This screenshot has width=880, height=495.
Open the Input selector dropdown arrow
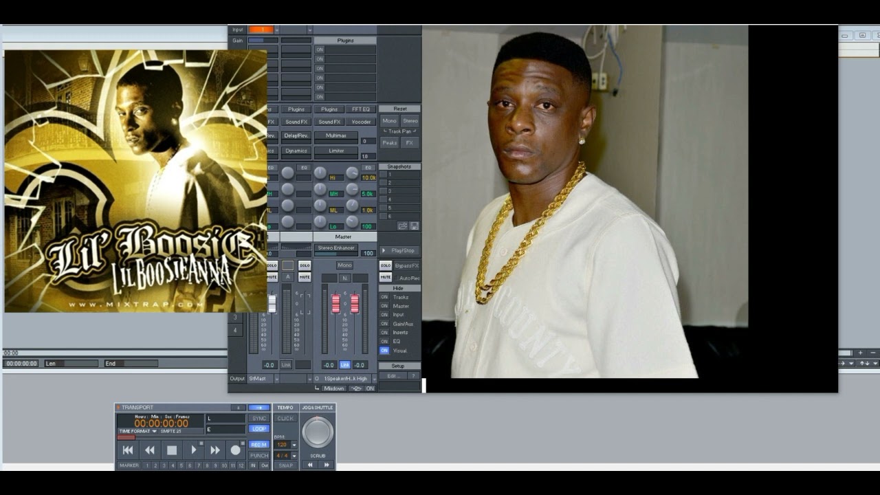click(x=278, y=30)
